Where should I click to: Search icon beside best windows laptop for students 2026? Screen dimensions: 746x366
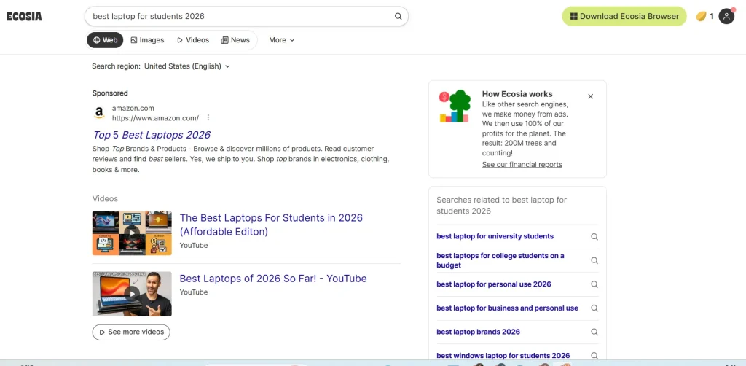pyautogui.click(x=594, y=356)
